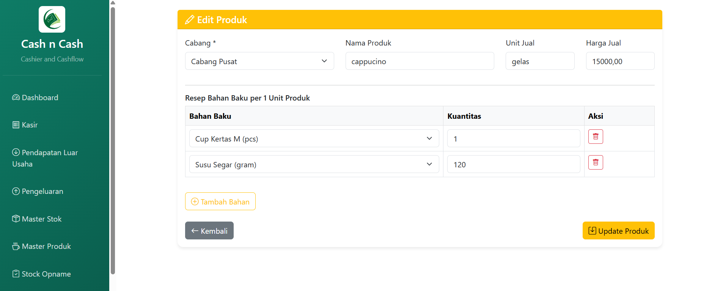Click the Unit Jual field with gelas
The height and width of the screenshot is (291, 712).
tap(540, 61)
